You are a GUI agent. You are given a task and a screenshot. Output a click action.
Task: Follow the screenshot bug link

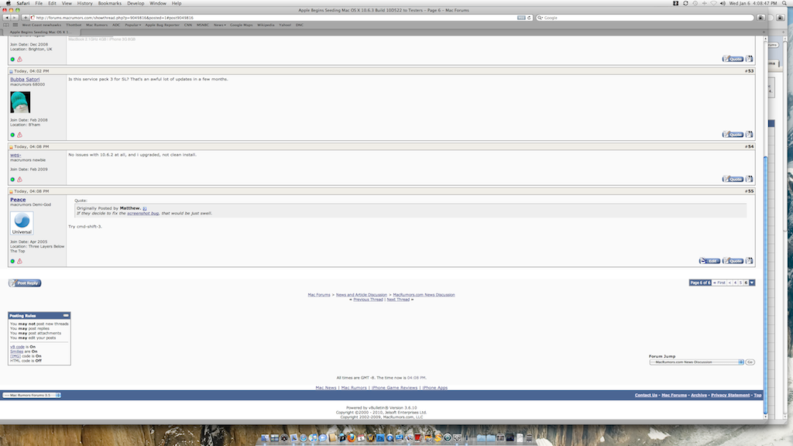coord(142,214)
